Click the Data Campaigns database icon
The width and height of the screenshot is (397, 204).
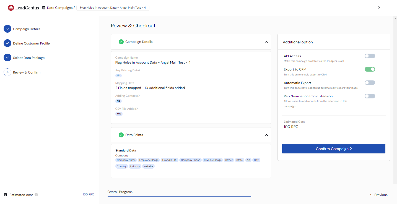pyautogui.click(x=44, y=8)
